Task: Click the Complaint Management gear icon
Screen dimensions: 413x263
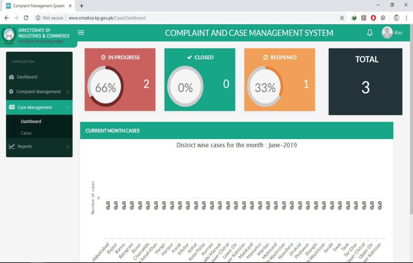Action: coord(11,92)
